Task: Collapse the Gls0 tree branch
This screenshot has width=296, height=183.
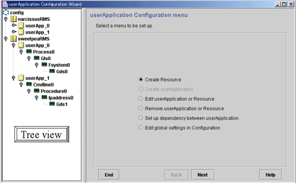Action: (29, 59)
